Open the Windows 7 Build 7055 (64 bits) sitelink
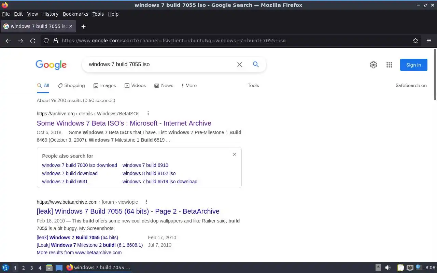The image size is (437, 273). (x=77, y=238)
